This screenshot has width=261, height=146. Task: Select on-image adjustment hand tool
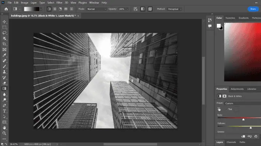219,109
